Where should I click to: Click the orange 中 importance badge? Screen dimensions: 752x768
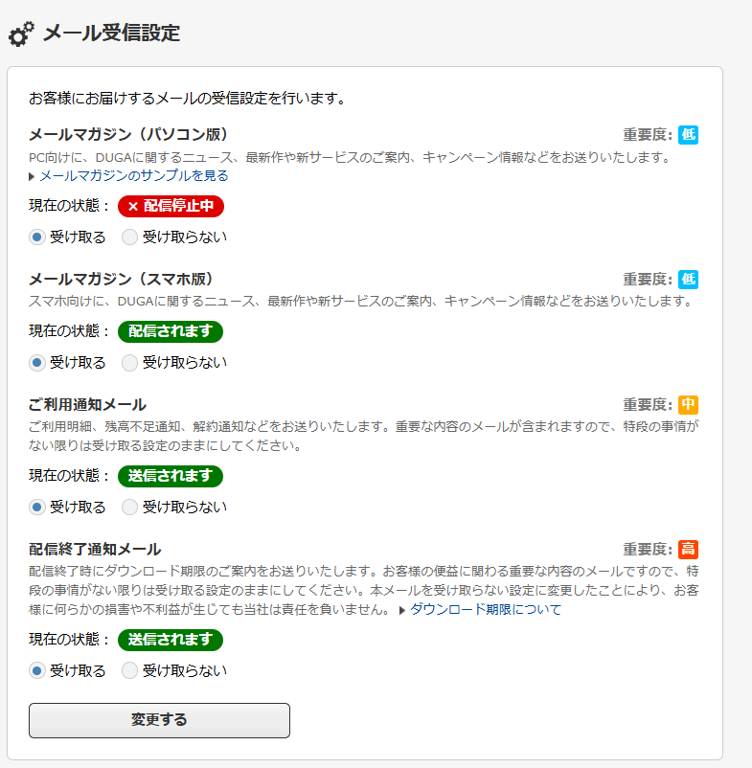coord(688,405)
